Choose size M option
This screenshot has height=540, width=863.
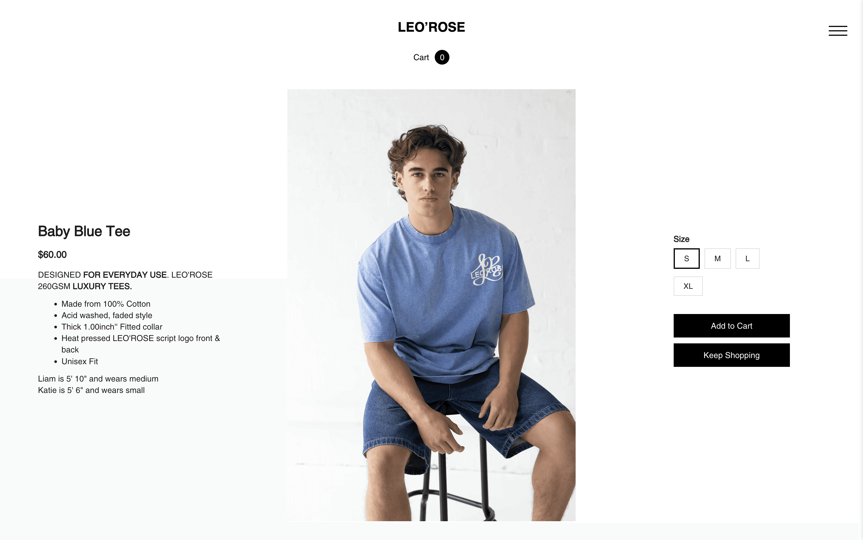pyautogui.click(x=717, y=258)
